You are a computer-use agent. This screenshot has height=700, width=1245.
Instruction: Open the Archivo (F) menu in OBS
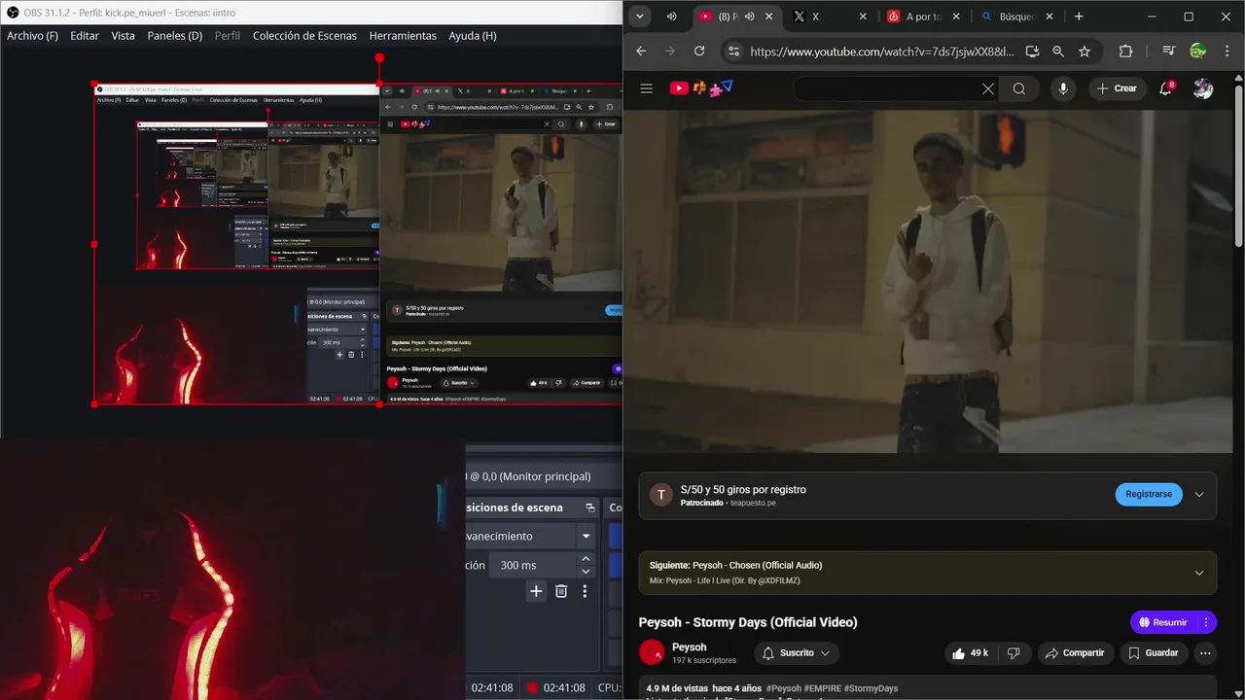[32, 35]
